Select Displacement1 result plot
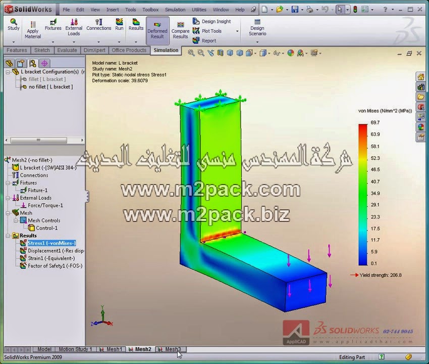The height and width of the screenshot is (364, 429). (56, 251)
